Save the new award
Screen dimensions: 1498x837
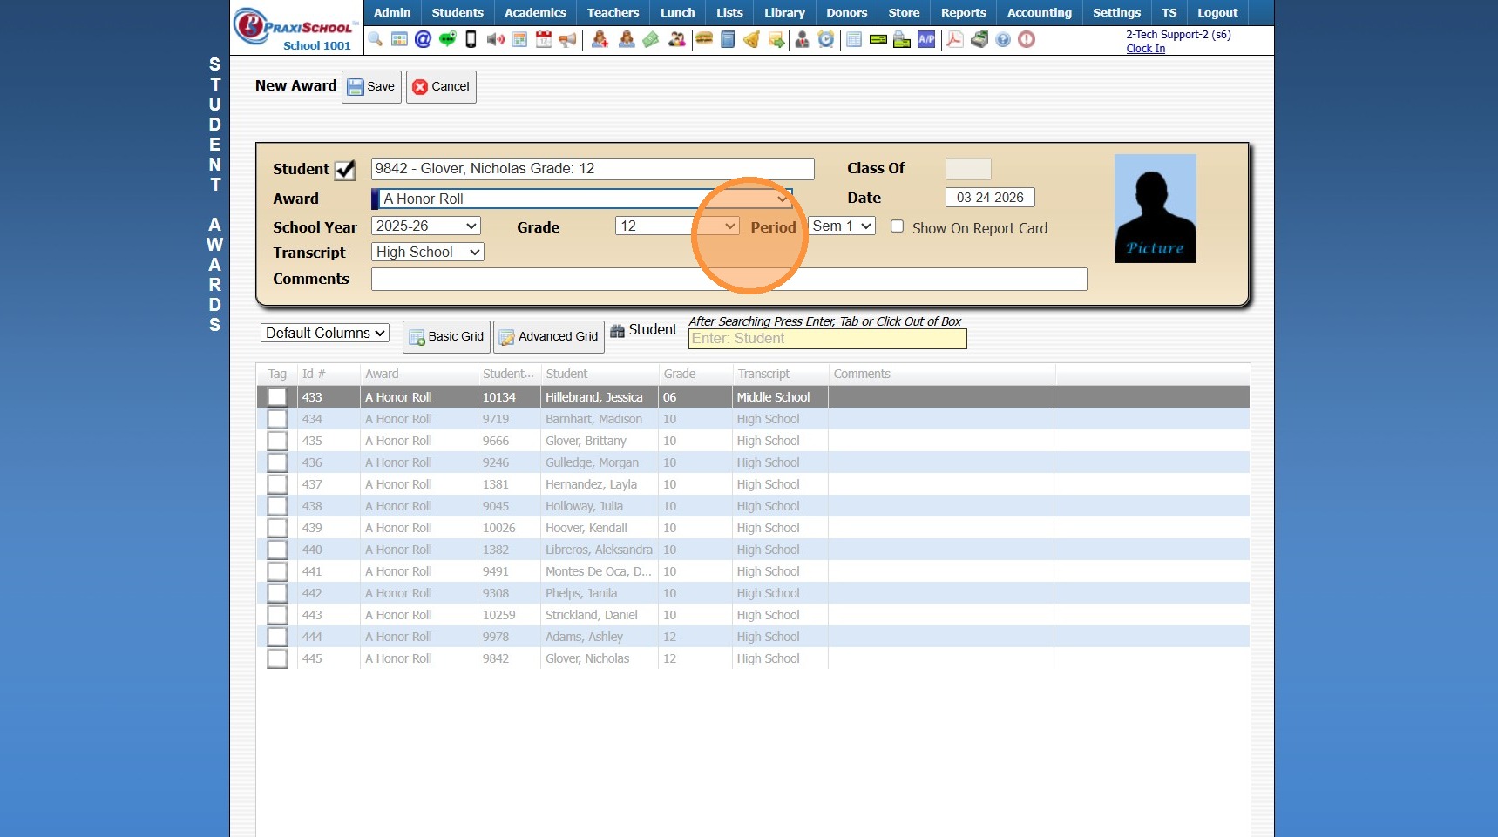371,86
